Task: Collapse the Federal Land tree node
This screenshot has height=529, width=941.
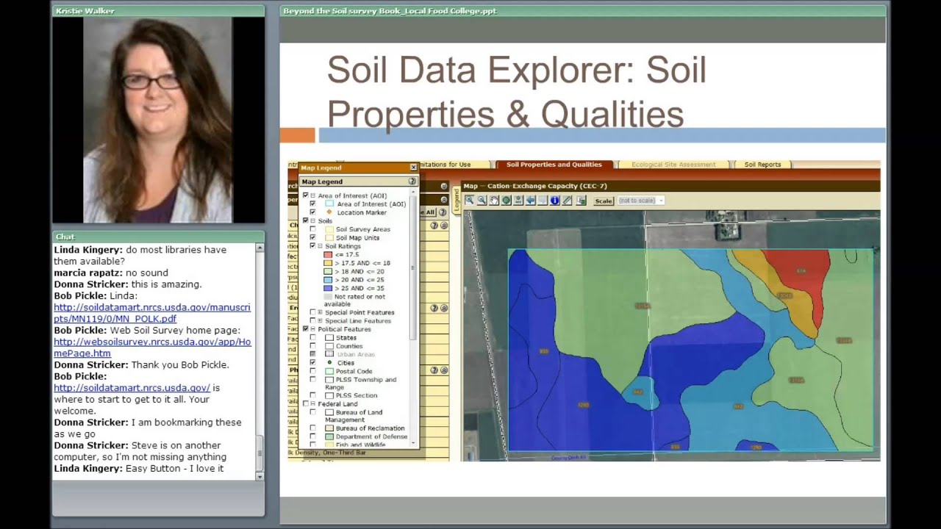Action: point(312,404)
